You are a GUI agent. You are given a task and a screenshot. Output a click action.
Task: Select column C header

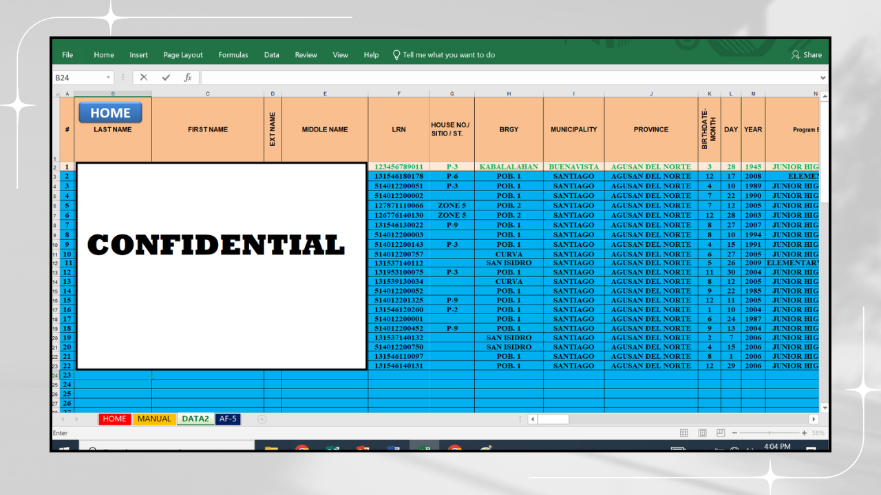pyautogui.click(x=208, y=93)
